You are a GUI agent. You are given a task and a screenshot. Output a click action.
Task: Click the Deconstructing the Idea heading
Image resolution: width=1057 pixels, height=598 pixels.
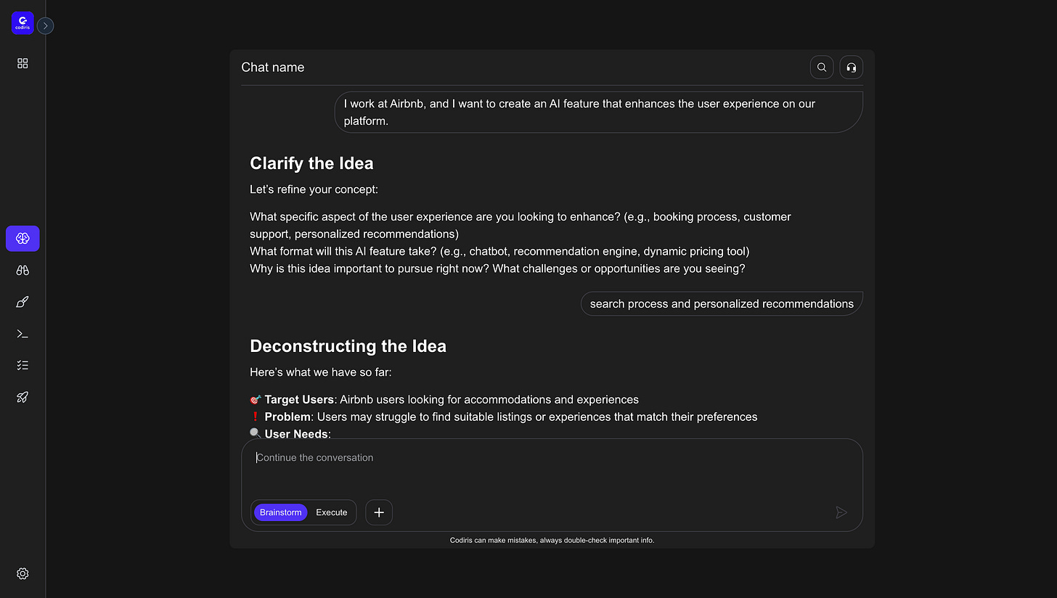tap(348, 346)
